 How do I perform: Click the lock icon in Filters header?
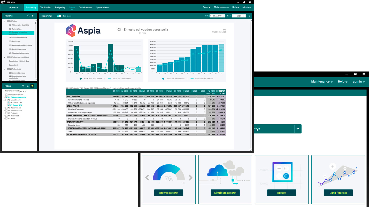coord(28,86)
